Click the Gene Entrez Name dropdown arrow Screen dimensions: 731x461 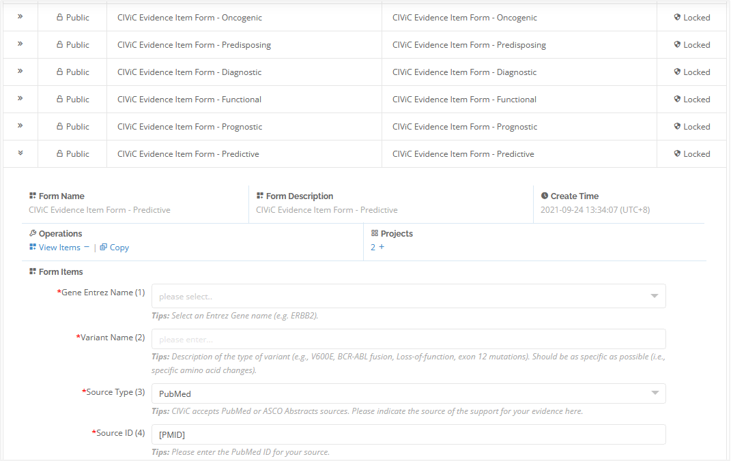click(x=655, y=296)
